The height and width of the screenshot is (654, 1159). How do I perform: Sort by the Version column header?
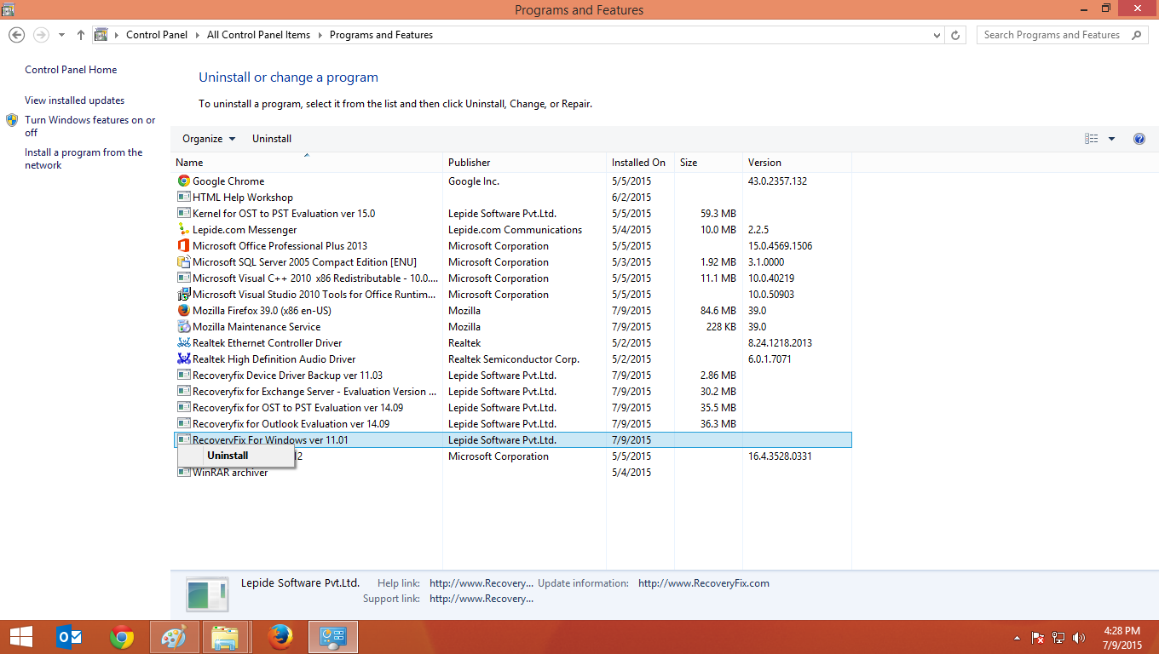coord(797,163)
